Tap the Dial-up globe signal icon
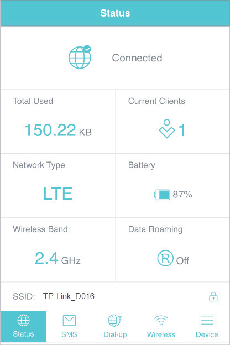The height and width of the screenshot is (345, 230). click(x=115, y=321)
